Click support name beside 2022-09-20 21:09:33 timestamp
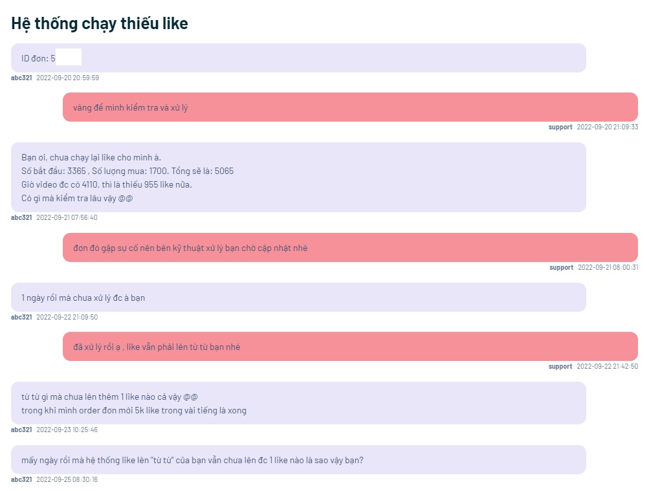The width and height of the screenshot is (649, 491). tap(560, 127)
